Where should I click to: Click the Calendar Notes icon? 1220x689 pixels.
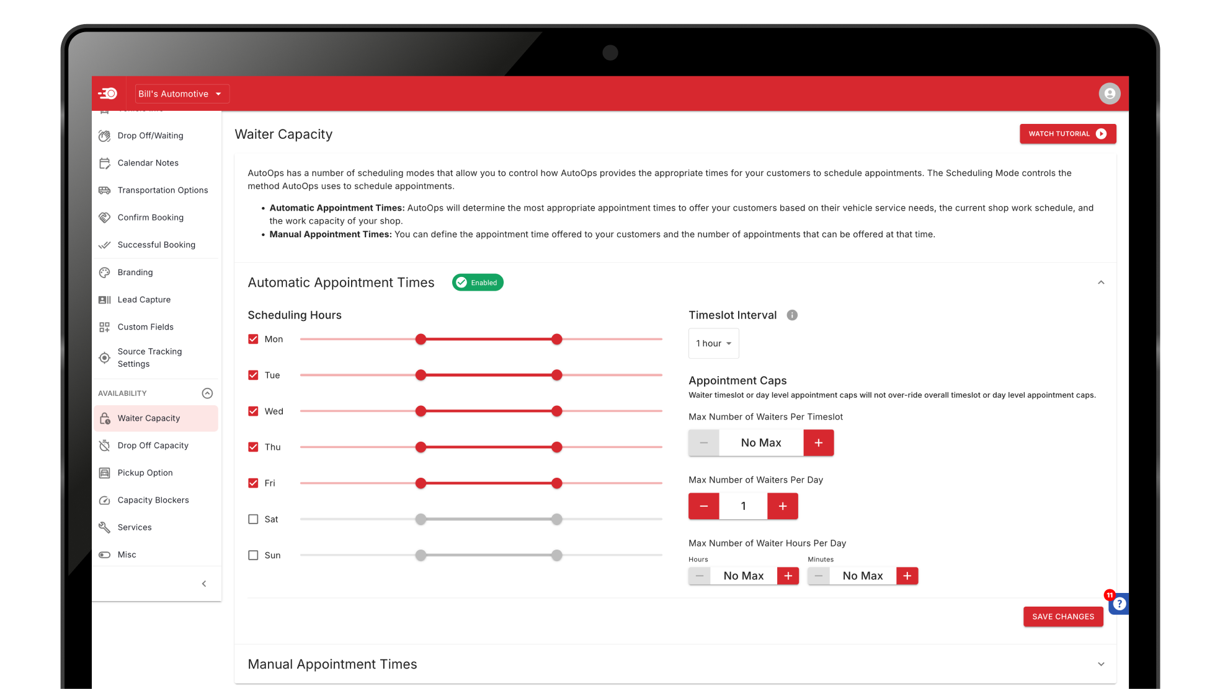click(x=104, y=163)
